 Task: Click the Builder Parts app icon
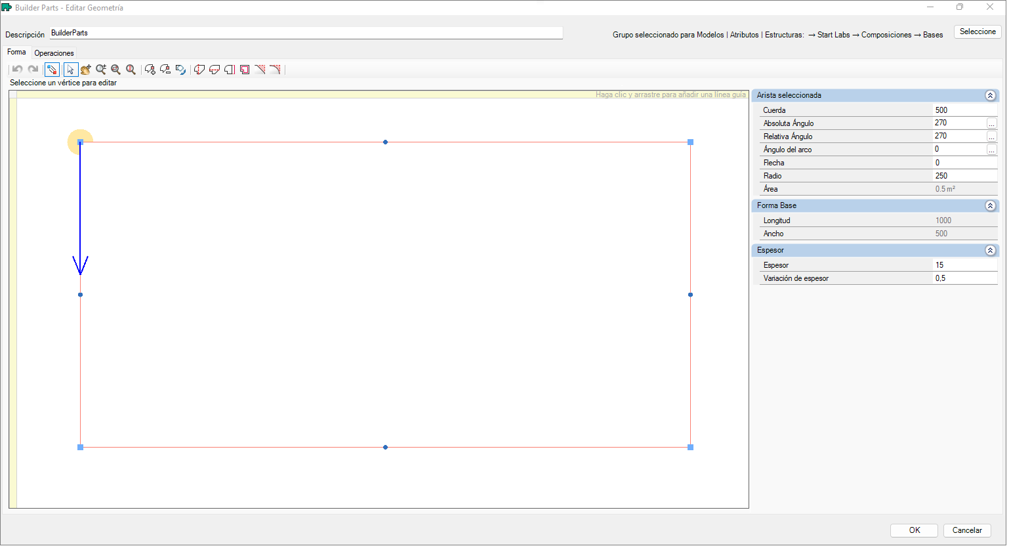pos(7,7)
